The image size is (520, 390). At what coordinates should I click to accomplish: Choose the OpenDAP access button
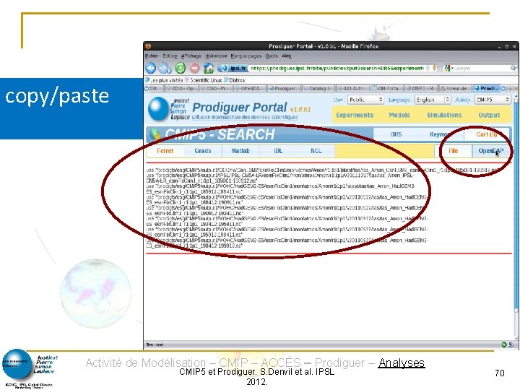[x=491, y=151]
